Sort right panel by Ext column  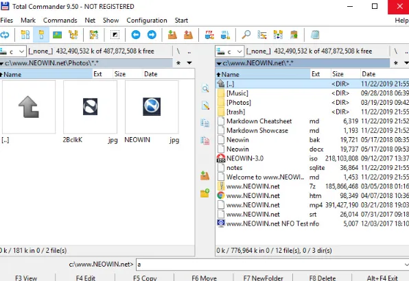pyautogui.click(x=320, y=74)
